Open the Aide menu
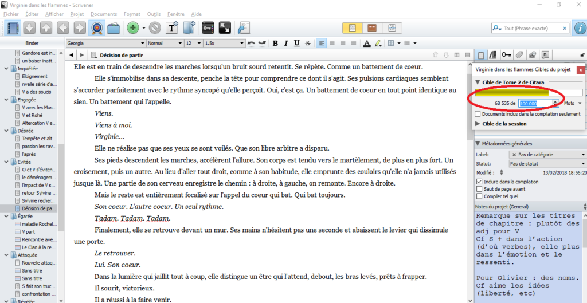The width and height of the screenshot is (587, 303). tap(196, 14)
